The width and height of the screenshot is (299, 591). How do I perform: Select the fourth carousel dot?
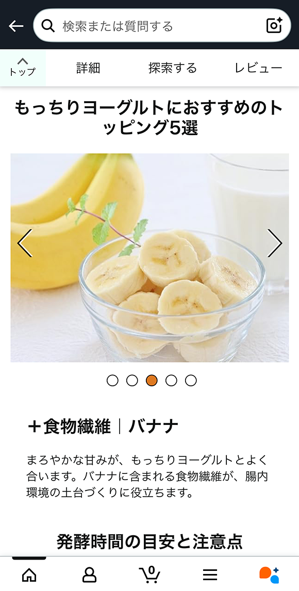click(171, 380)
